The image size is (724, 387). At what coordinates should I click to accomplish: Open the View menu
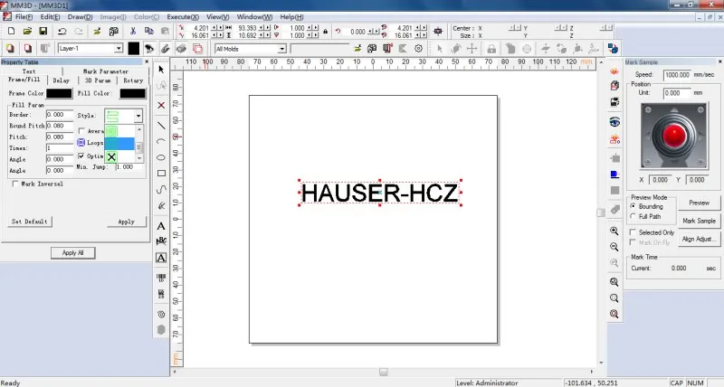[x=217, y=16]
